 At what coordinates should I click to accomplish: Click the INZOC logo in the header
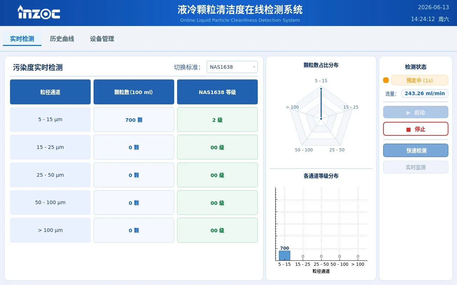(x=39, y=12)
